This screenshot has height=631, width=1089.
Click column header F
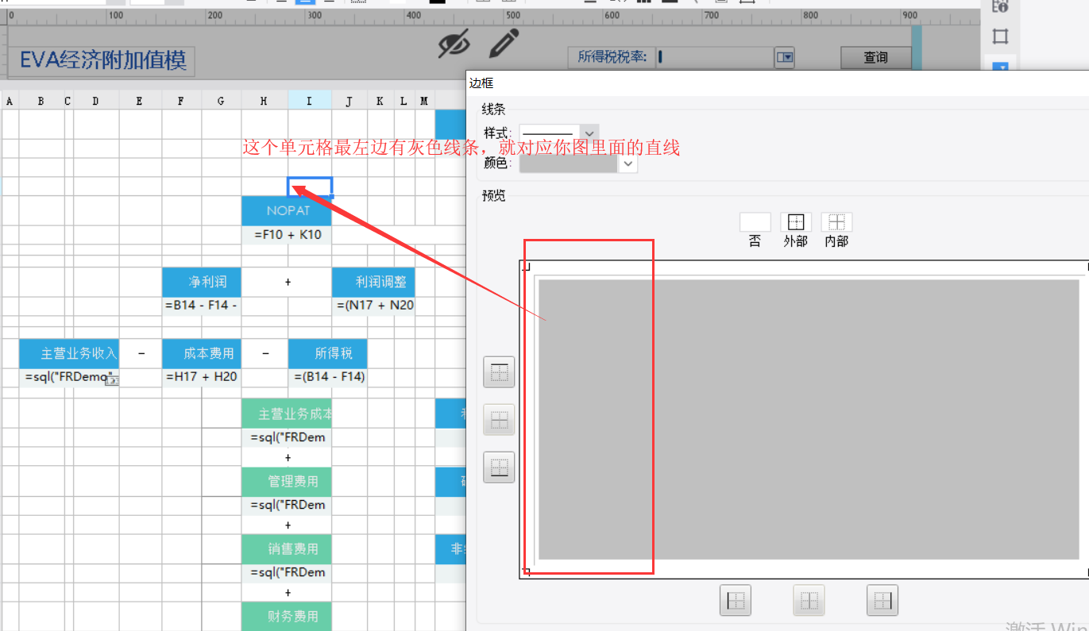[x=181, y=101]
